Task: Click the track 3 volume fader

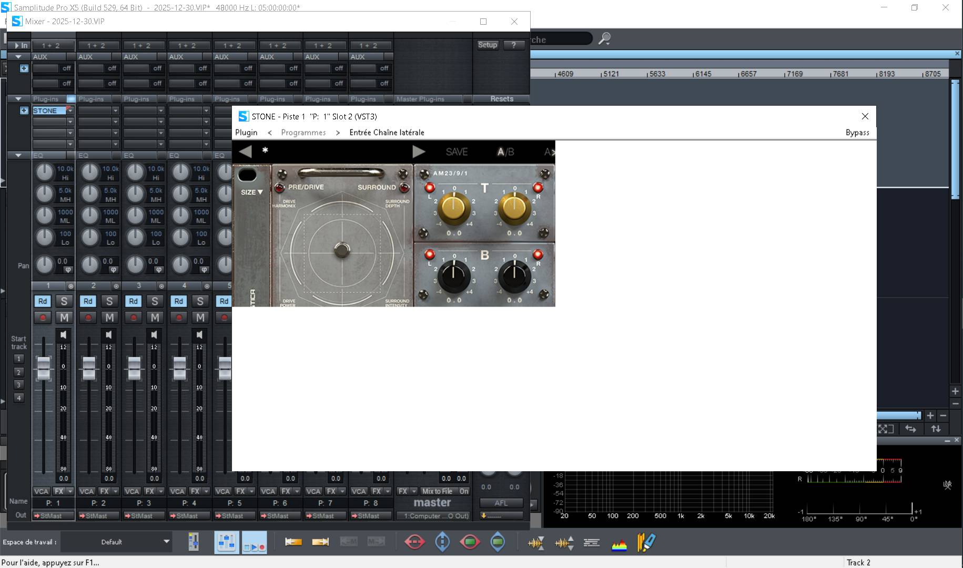Action: [134, 368]
